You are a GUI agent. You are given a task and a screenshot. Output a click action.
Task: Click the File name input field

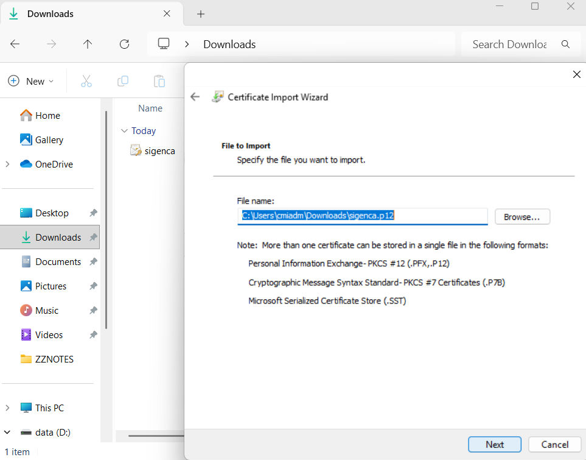coord(363,215)
